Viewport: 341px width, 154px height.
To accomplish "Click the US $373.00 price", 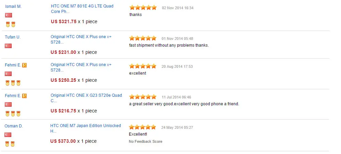I will point(63,141).
